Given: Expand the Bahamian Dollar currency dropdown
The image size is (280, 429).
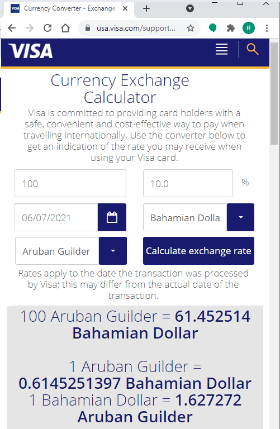Looking at the screenshot, I should coord(240,217).
